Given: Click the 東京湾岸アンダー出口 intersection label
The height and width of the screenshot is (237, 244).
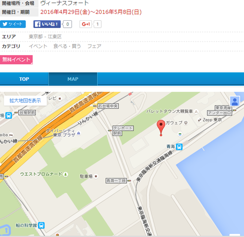Looking at the screenshot, I should (220, 110).
